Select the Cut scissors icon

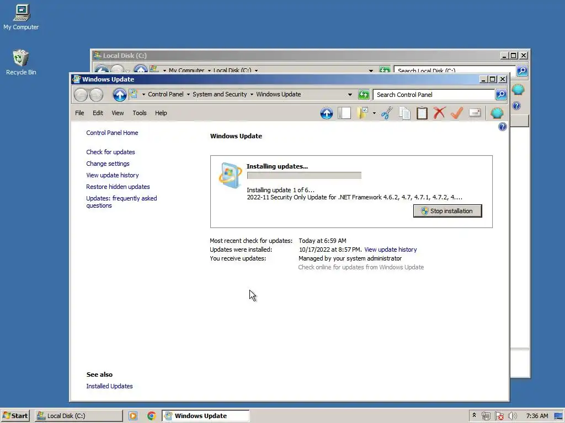coord(387,113)
